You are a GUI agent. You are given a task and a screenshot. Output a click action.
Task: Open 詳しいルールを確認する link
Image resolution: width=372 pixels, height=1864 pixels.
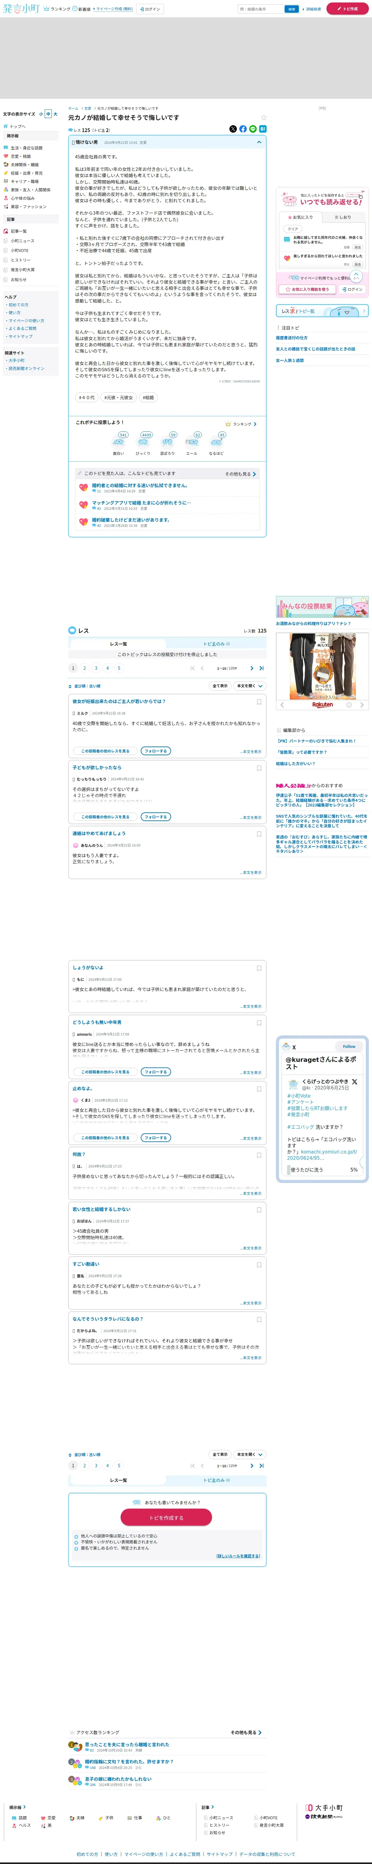tap(238, 1556)
